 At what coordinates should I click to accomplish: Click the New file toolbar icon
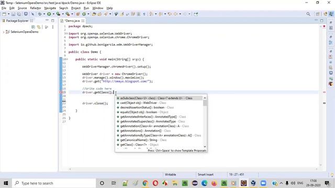[x=4, y=14]
